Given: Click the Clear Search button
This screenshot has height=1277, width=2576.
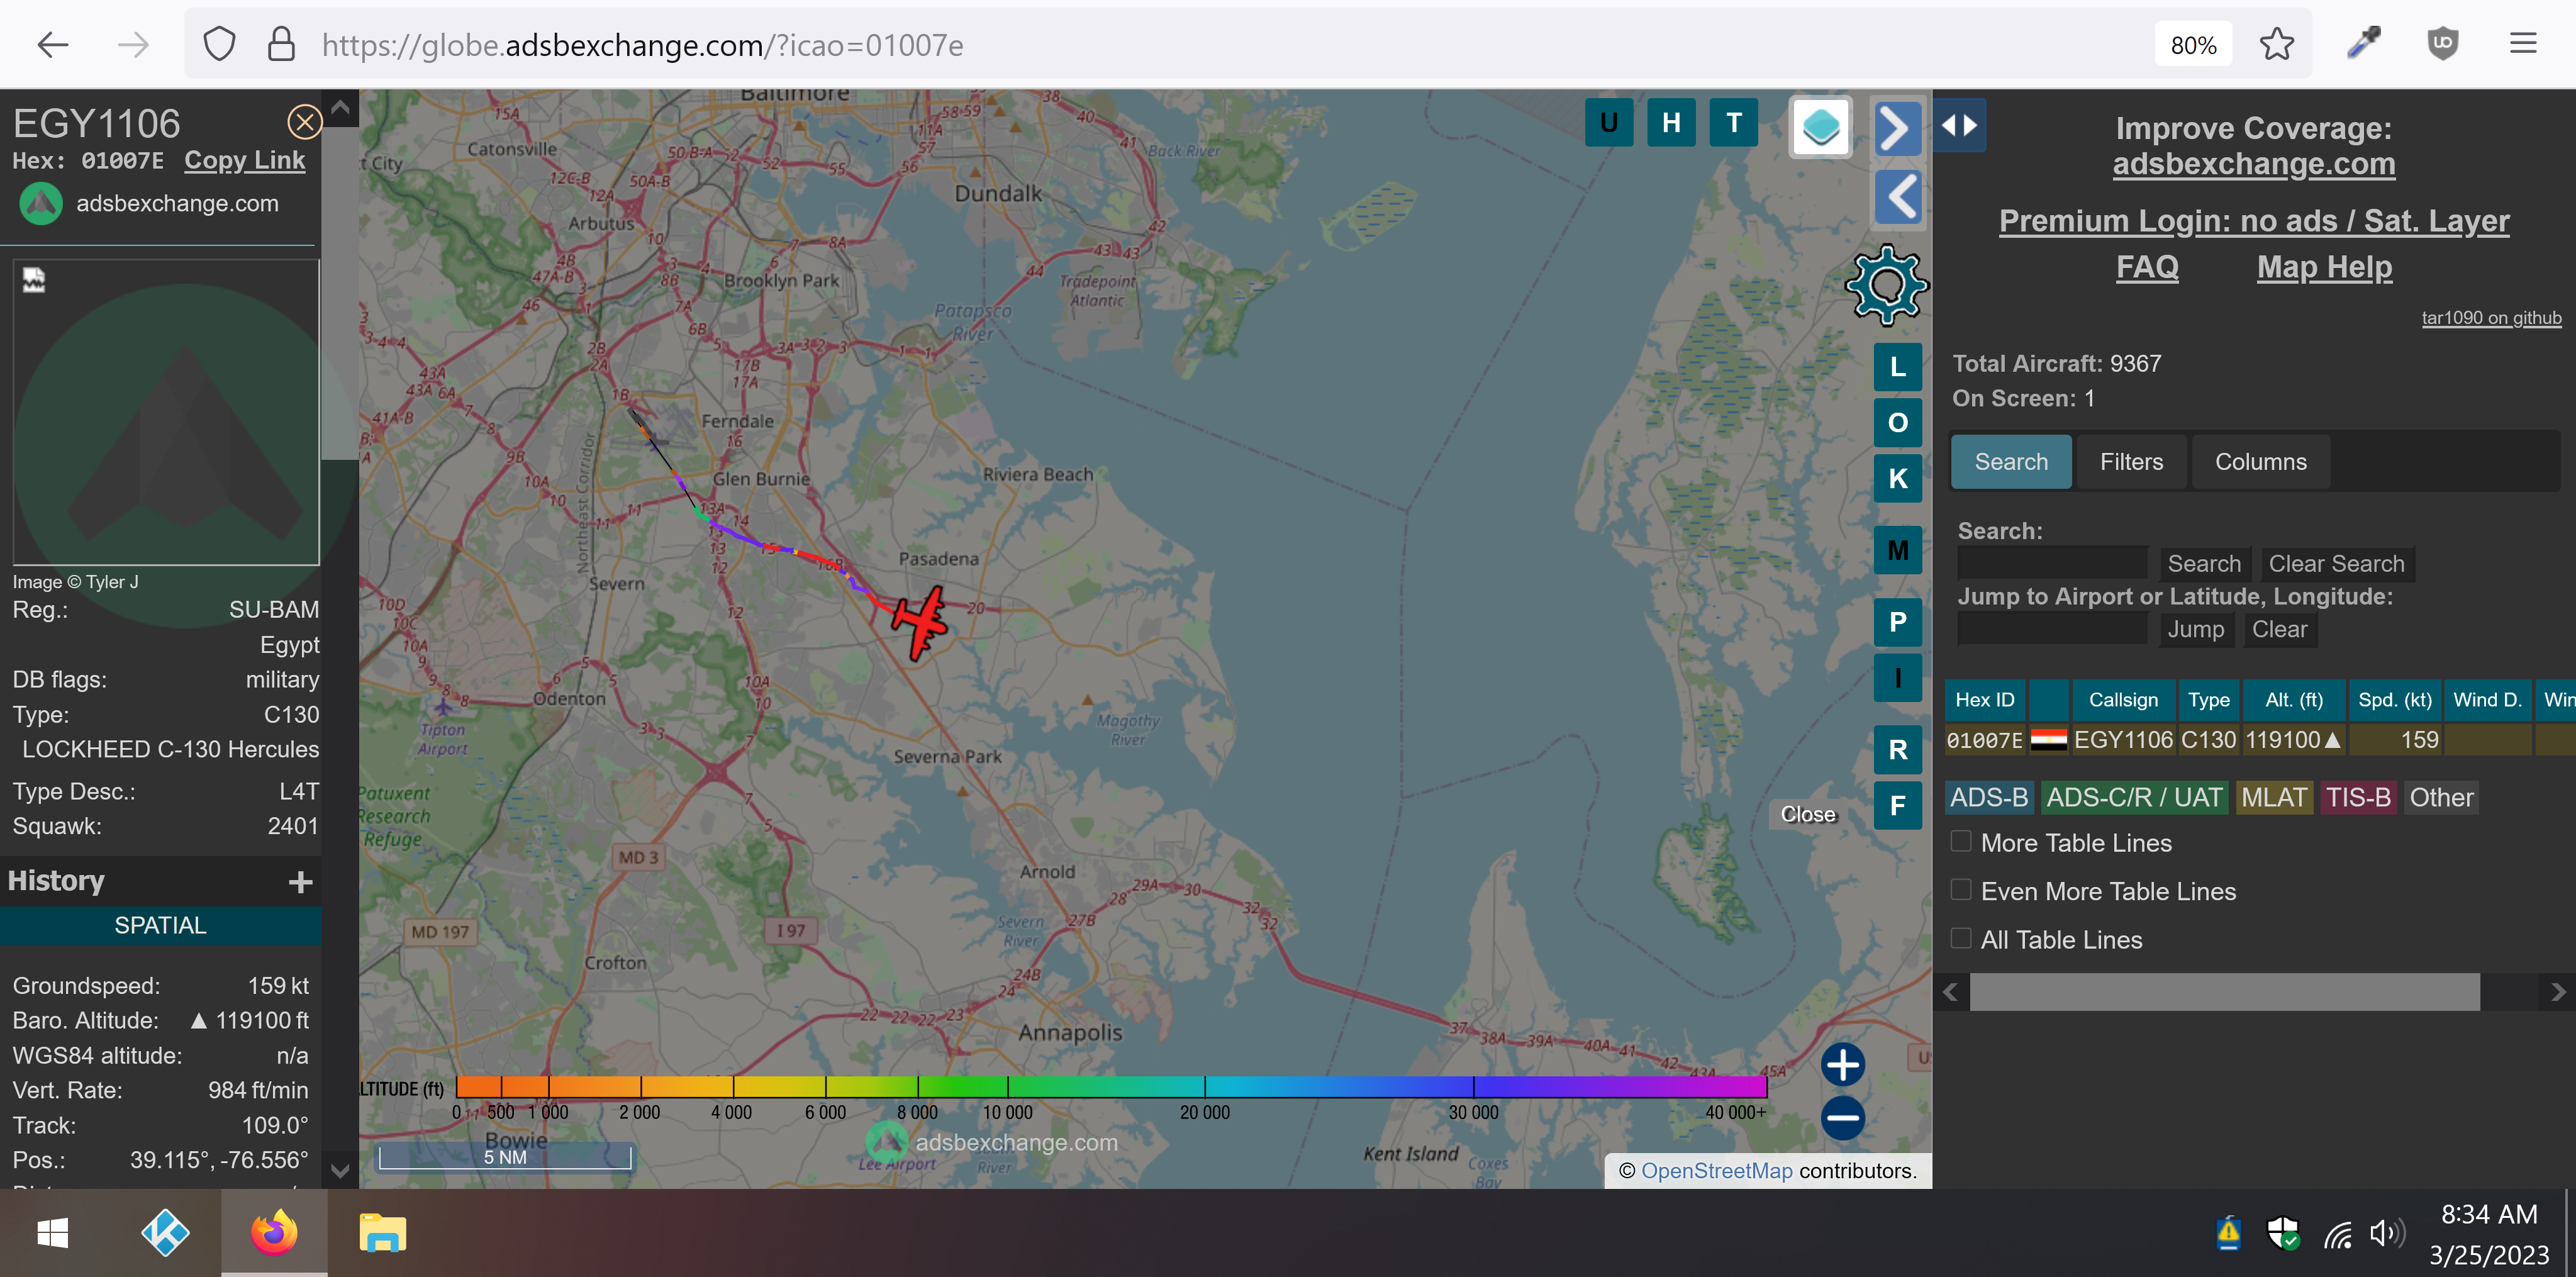Looking at the screenshot, I should tap(2336, 564).
